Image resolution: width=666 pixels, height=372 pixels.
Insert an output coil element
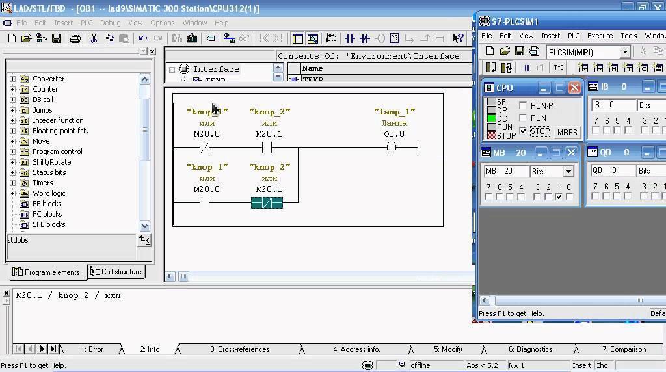coord(380,38)
